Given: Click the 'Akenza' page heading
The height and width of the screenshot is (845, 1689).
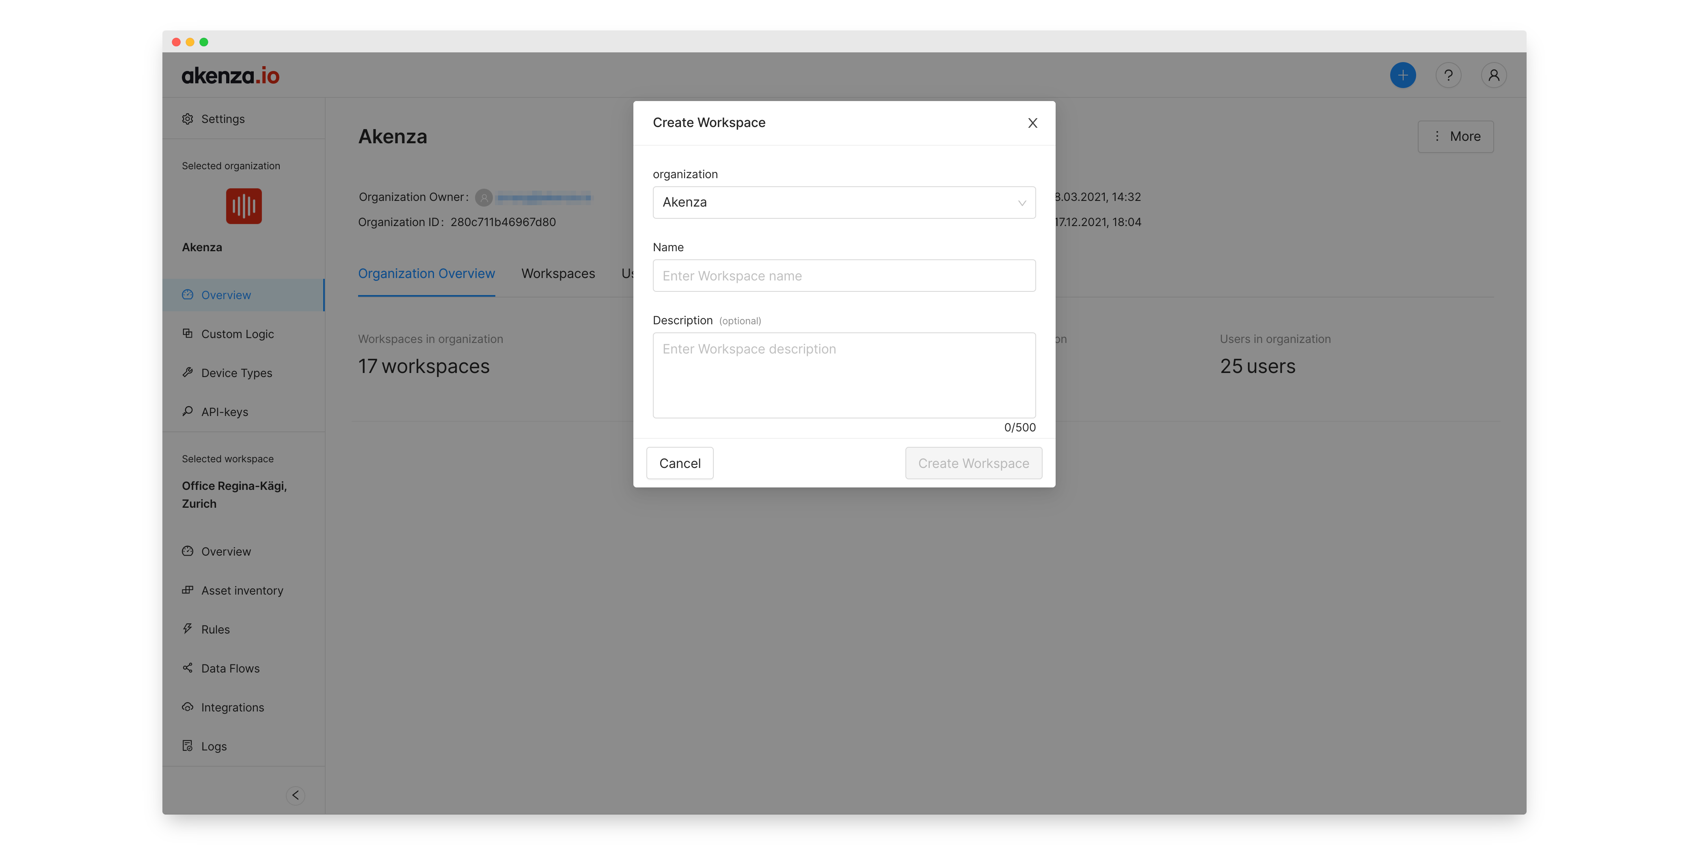Looking at the screenshot, I should click(x=392, y=136).
